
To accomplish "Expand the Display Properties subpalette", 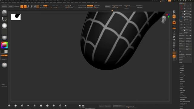I will pos(183,103).
